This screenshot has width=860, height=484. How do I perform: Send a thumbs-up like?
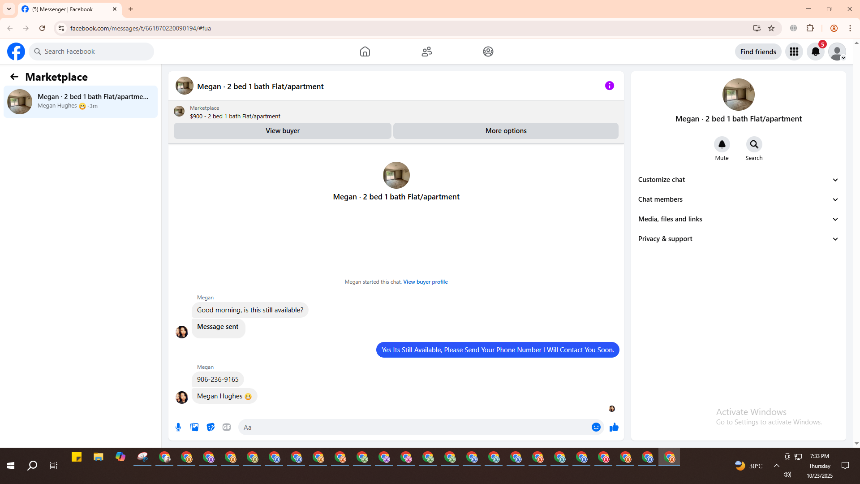pyautogui.click(x=614, y=427)
